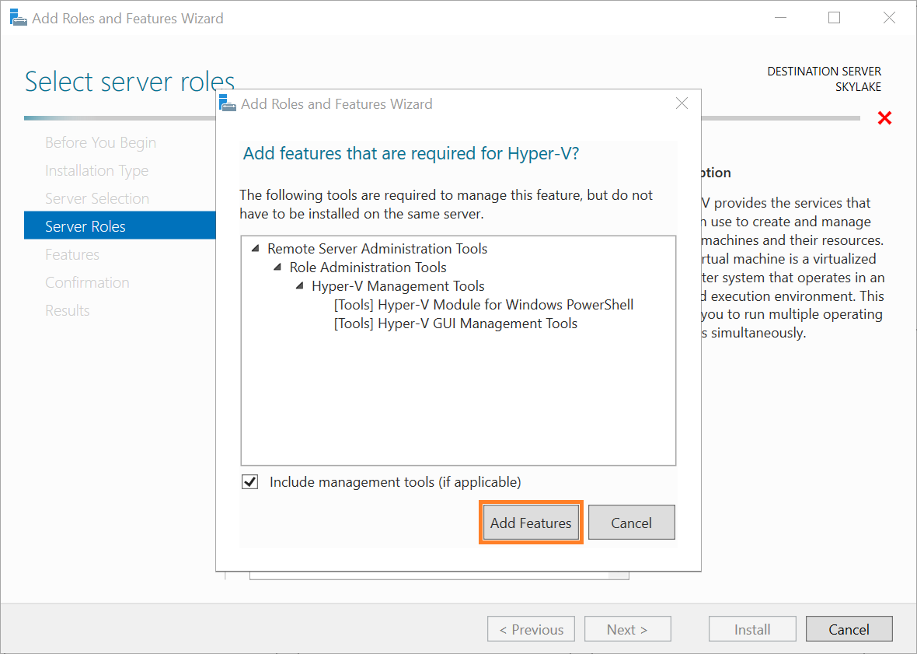This screenshot has width=917, height=654.
Task: Select Hyper-V Management Tools label
Action: (398, 286)
